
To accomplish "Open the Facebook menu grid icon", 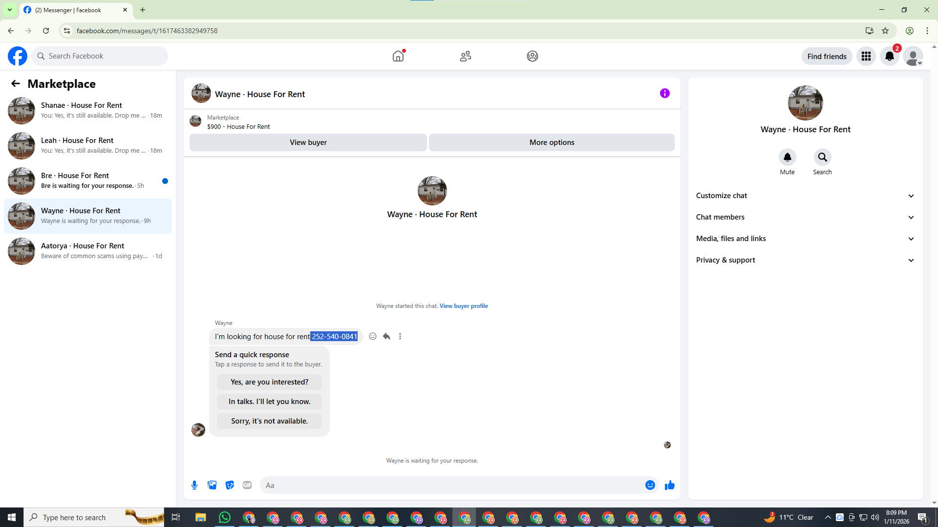I will [866, 56].
